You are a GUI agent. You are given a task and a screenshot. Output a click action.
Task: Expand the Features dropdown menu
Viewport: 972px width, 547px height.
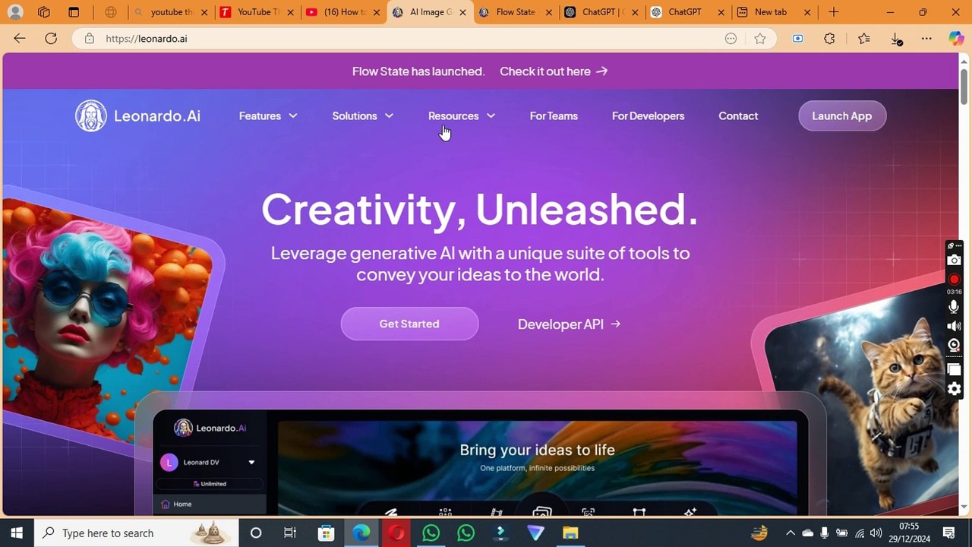coord(268,116)
